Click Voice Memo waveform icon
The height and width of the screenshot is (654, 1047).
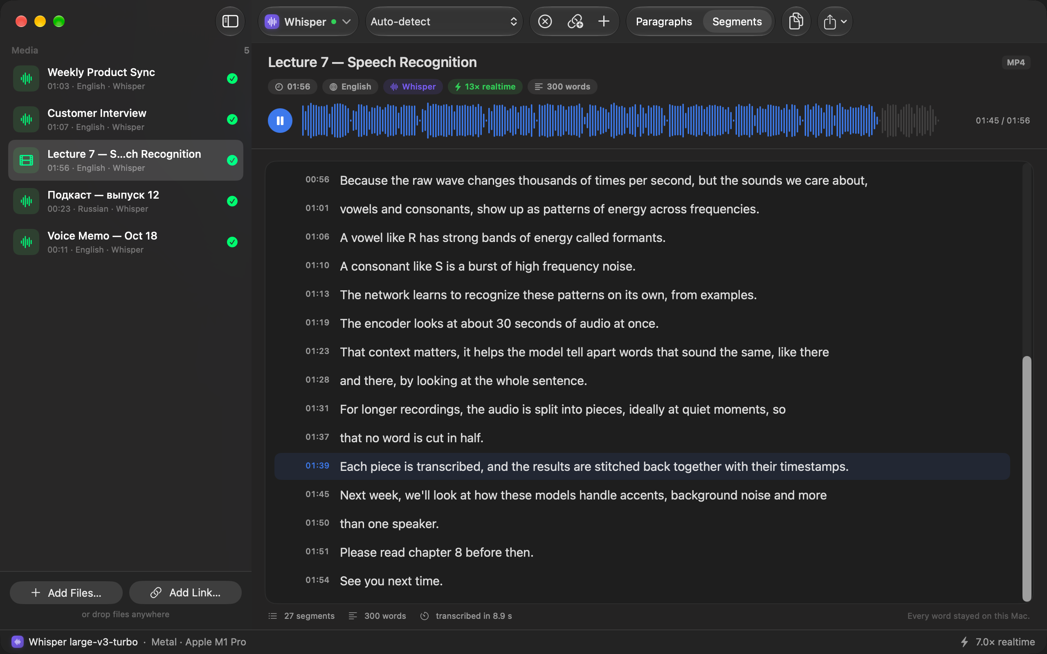pos(26,242)
